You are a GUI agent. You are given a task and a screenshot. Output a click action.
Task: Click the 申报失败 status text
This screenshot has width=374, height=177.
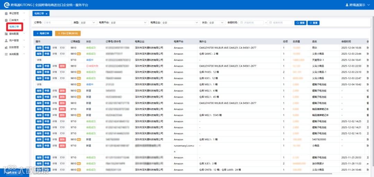click(x=93, y=66)
